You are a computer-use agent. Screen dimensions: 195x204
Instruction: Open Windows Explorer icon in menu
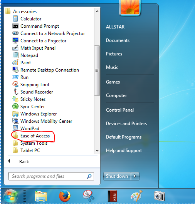[x=15, y=114]
